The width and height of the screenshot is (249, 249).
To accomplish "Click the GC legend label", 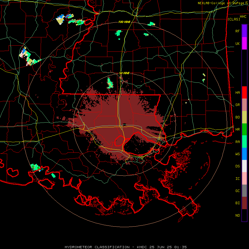I will [237, 191].
